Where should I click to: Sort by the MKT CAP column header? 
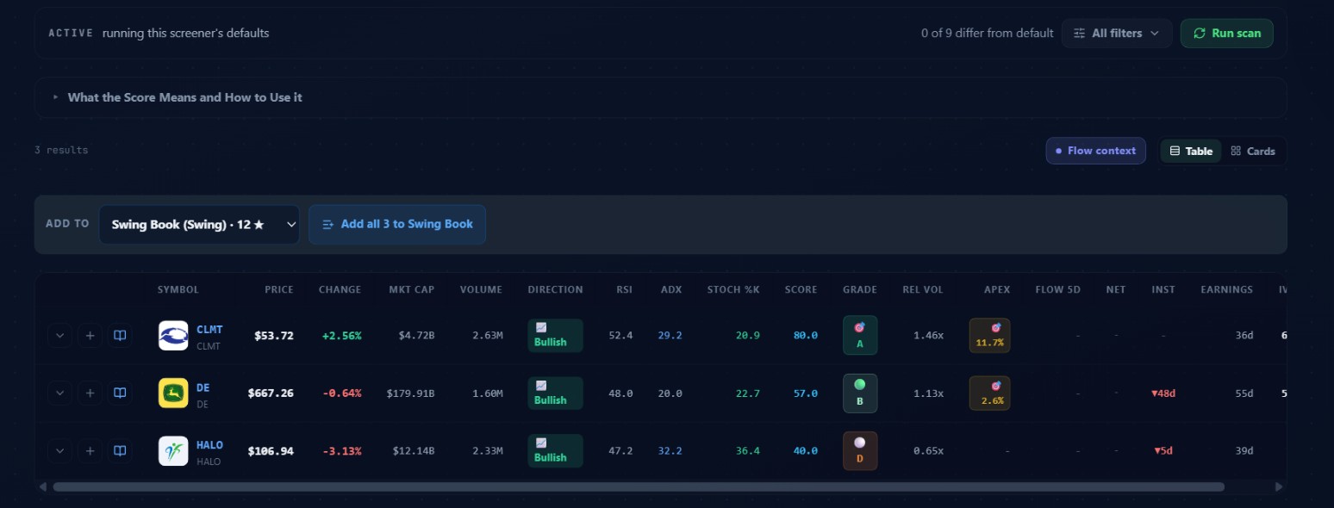point(412,289)
